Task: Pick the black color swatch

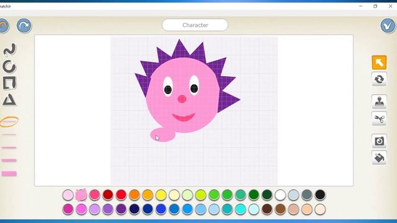Action: pos(320,195)
